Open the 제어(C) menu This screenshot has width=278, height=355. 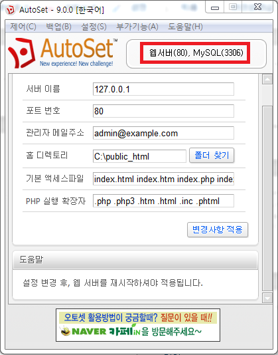coord(23,27)
